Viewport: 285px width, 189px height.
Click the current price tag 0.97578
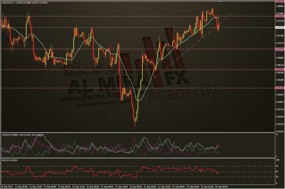point(280,28)
